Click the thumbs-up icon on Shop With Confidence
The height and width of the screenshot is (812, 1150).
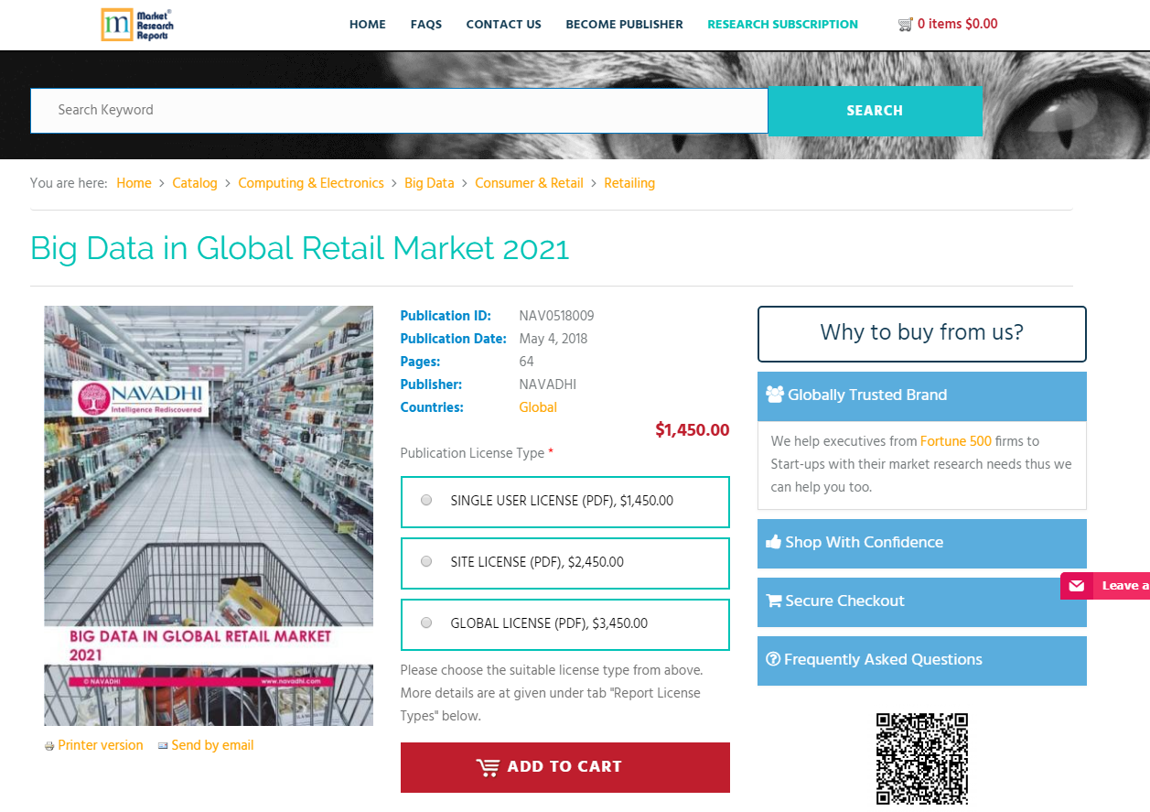775,541
